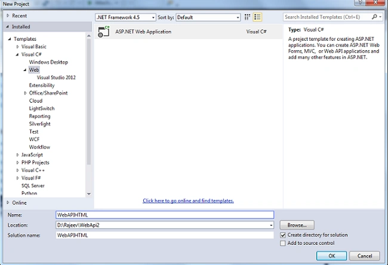Switch to medium icons list view
388x265 pixels.
(x=257, y=17)
